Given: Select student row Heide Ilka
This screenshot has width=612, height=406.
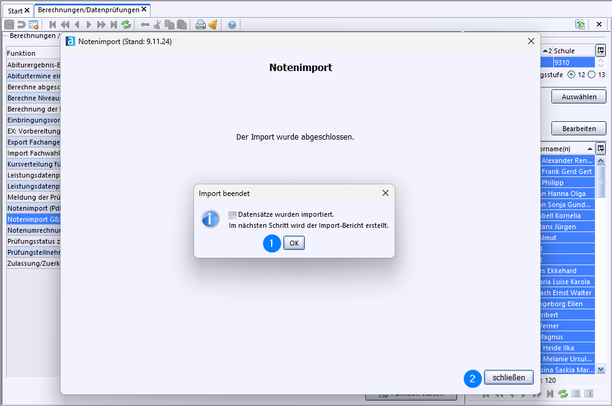Looking at the screenshot, I should [567, 348].
